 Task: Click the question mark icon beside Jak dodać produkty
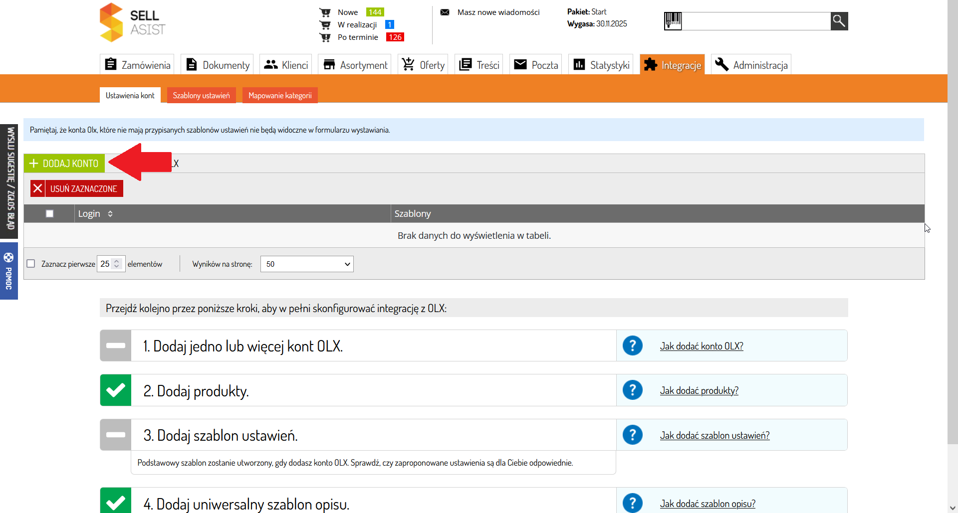click(x=632, y=390)
